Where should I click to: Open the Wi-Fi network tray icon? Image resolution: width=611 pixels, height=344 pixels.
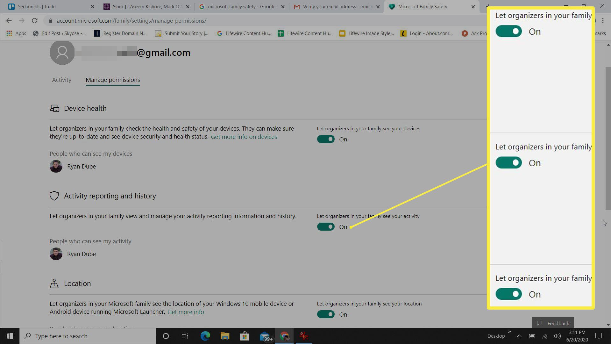tap(545, 336)
